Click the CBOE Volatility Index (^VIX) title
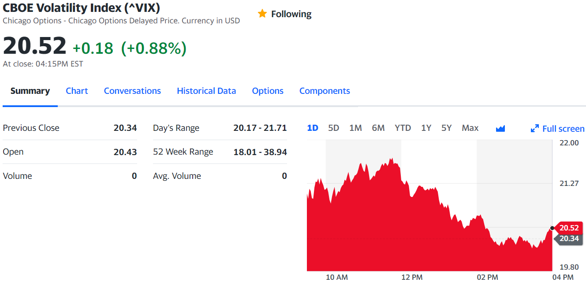This screenshot has width=586, height=282. point(82,7)
